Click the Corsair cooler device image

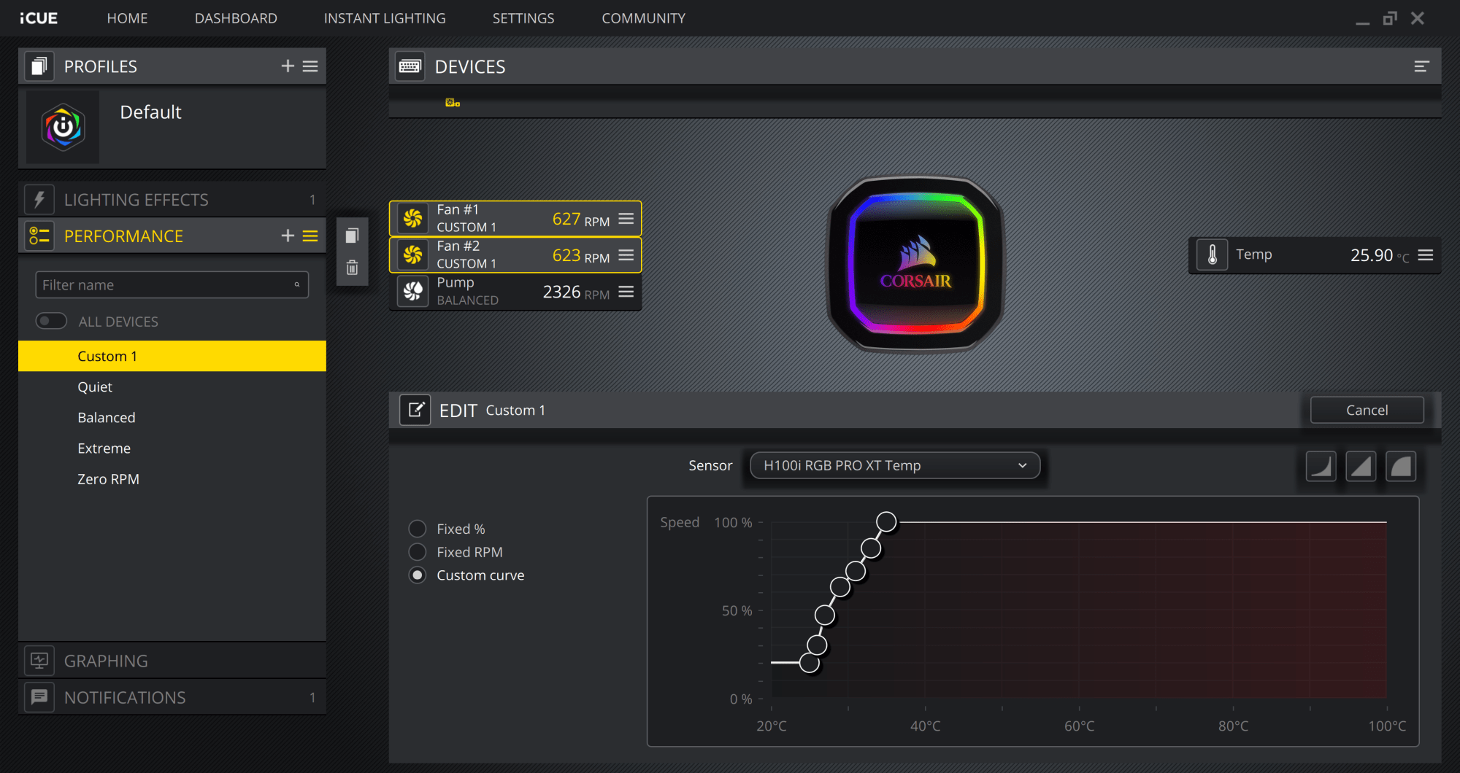point(915,265)
